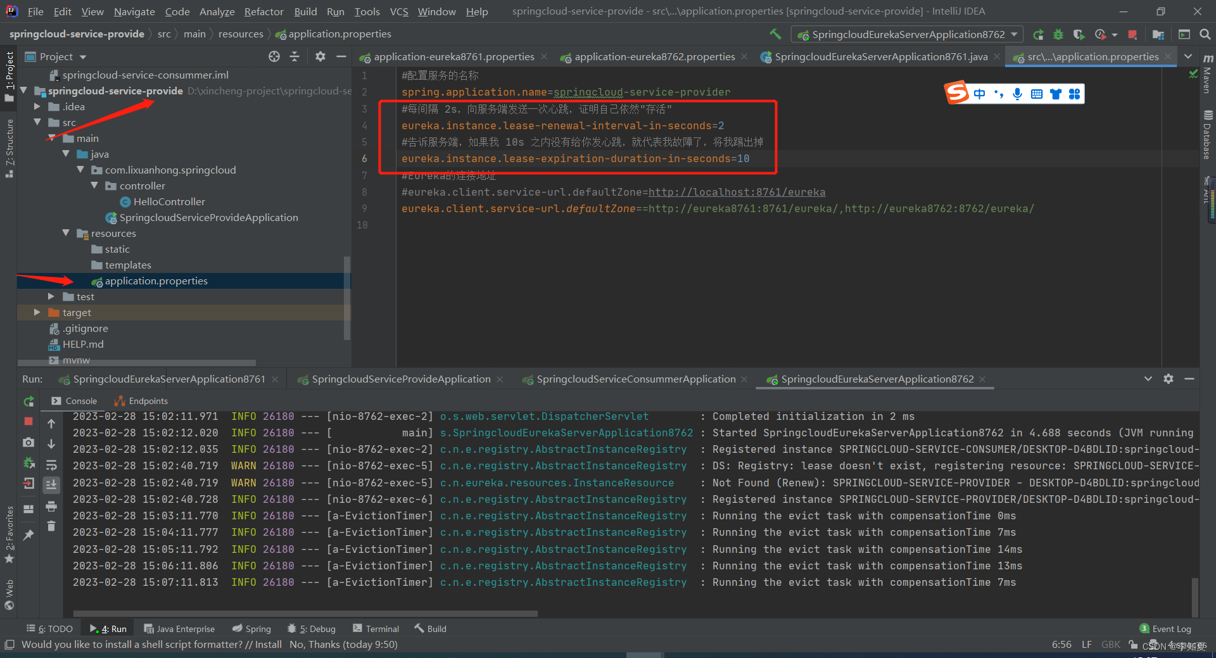Expand the target folder
The height and width of the screenshot is (658, 1216).
coord(37,312)
